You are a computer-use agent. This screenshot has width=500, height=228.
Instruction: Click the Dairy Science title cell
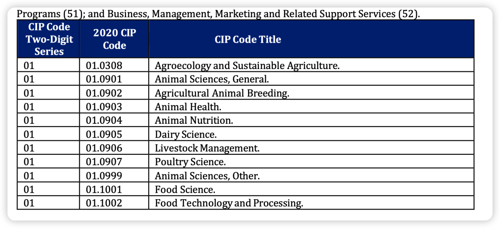pyautogui.click(x=312, y=134)
